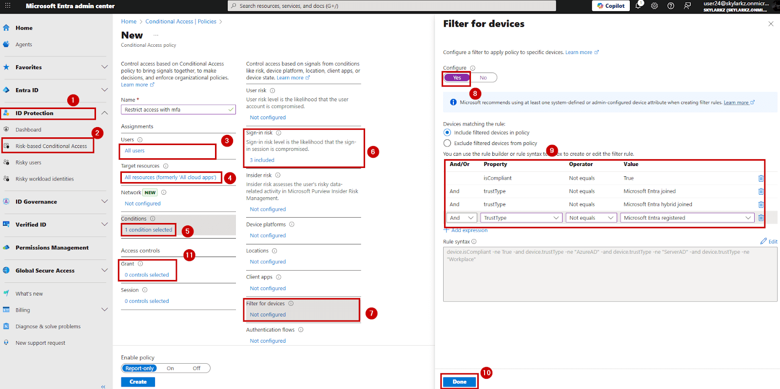Open New support request

40,343
